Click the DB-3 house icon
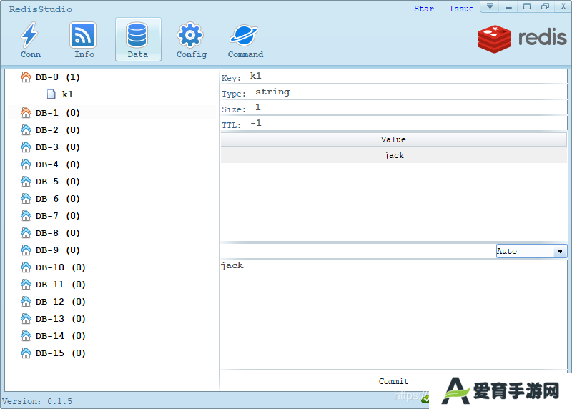The width and height of the screenshot is (572, 409). click(x=26, y=147)
